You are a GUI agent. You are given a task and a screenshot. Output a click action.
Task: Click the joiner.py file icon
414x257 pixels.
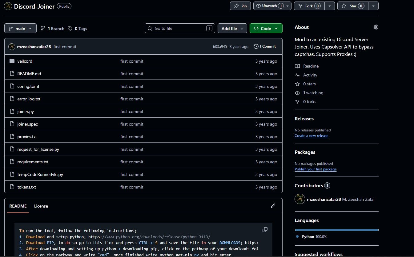pos(12,111)
